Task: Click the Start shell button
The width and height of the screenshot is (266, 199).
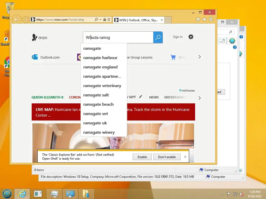Action: click(7, 194)
